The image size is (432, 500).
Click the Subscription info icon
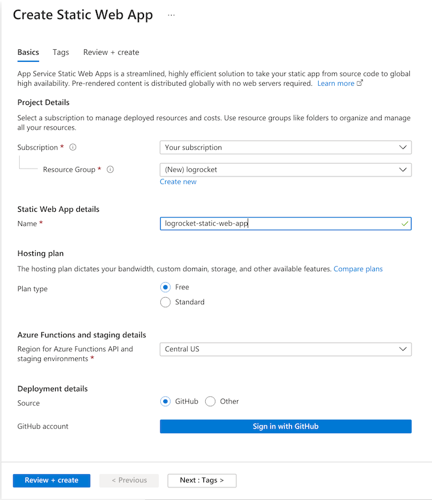73,147
